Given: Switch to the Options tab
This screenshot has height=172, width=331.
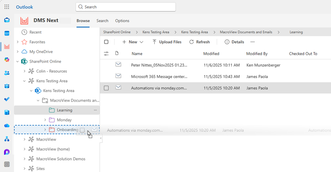Looking at the screenshot, I should pyautogui.click(x=122, y=21).
